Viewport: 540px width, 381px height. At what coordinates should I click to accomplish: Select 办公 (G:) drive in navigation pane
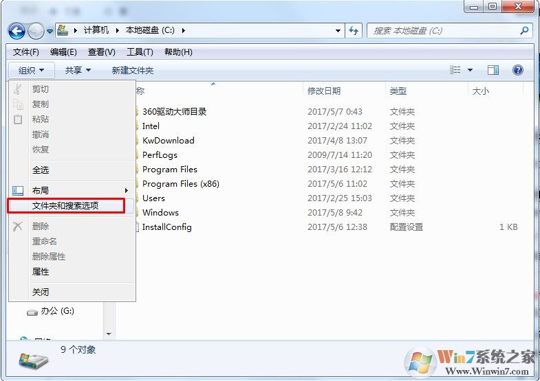tap(58, 311)
